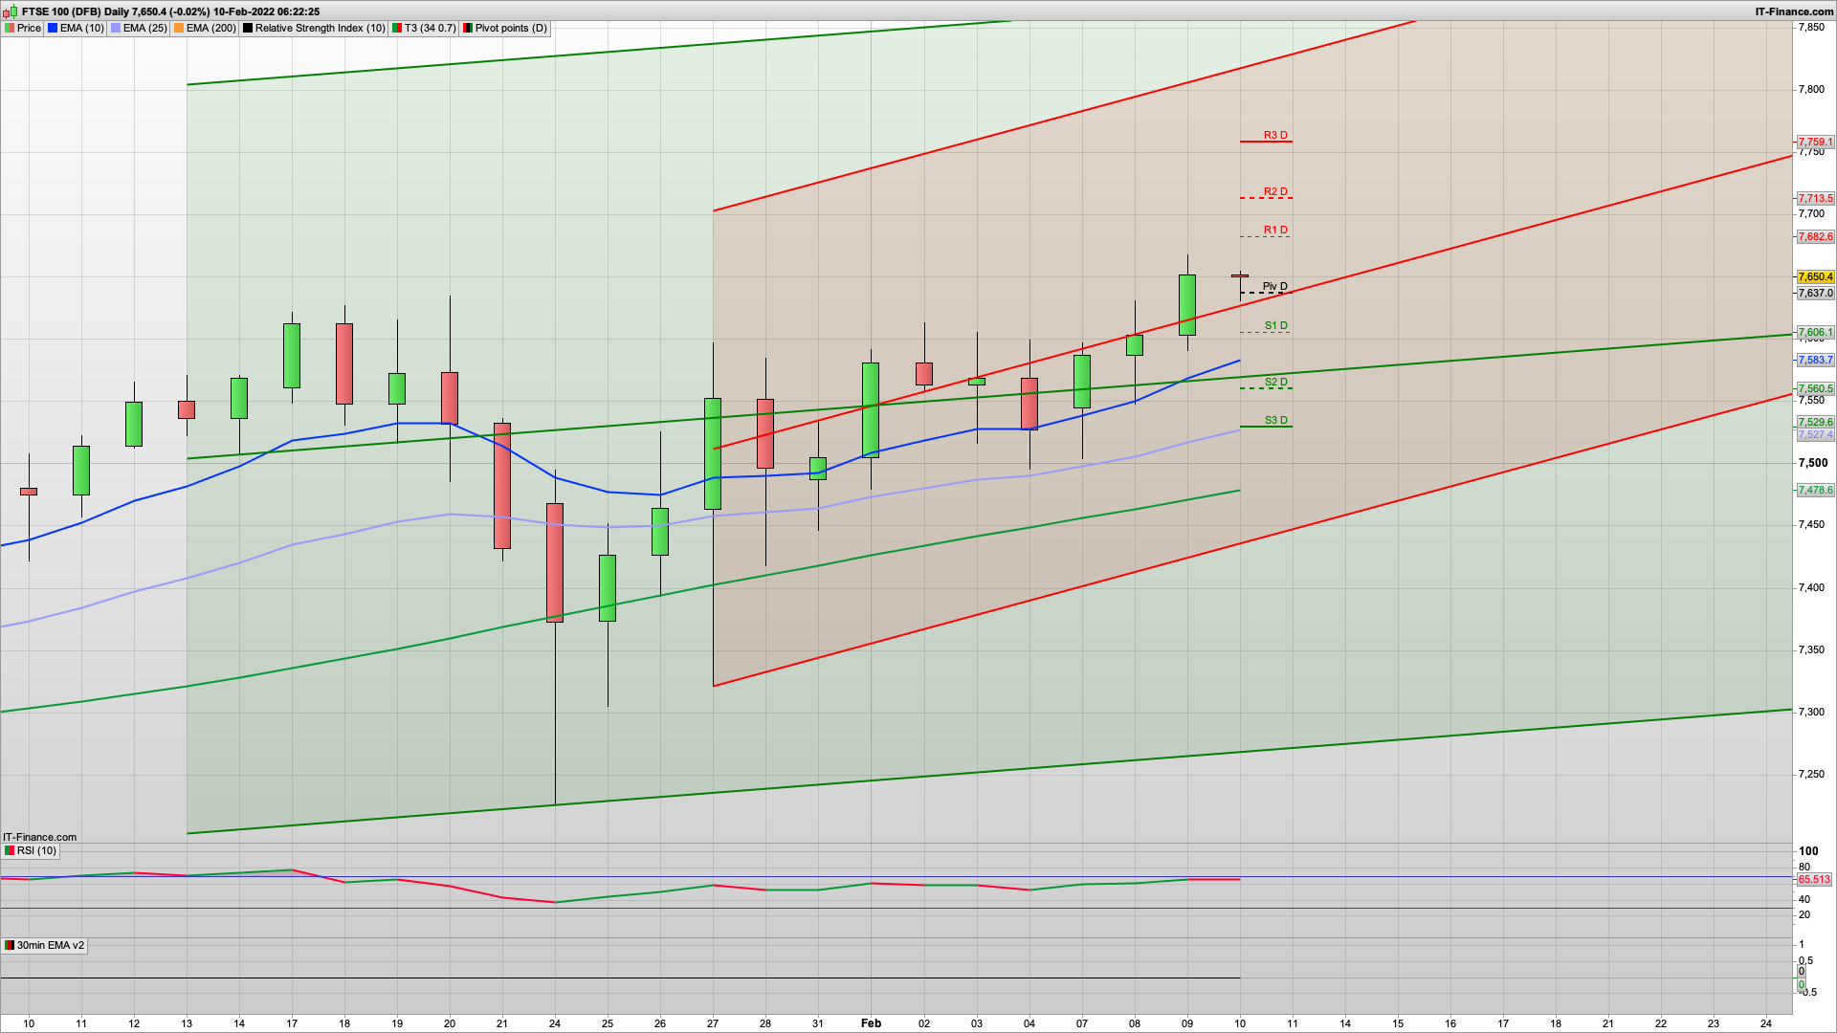Click the 7,650.4 current price tag

1815,276
